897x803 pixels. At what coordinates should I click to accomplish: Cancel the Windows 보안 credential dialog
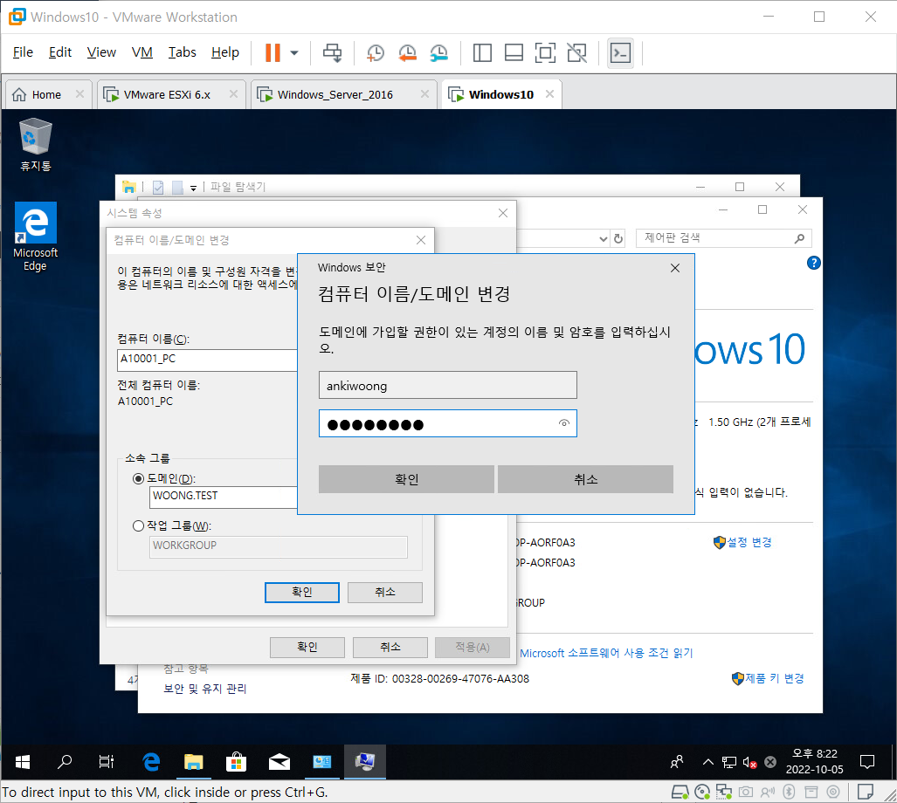pyautogui.click(x=585, y=479)
